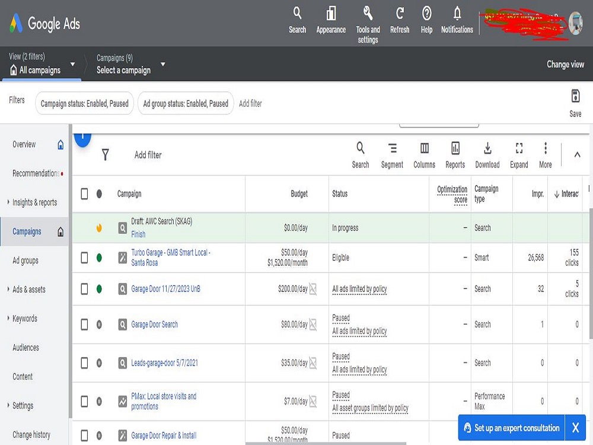593x445 pixels.
Task: Open the More options menu
Action: 546,148
